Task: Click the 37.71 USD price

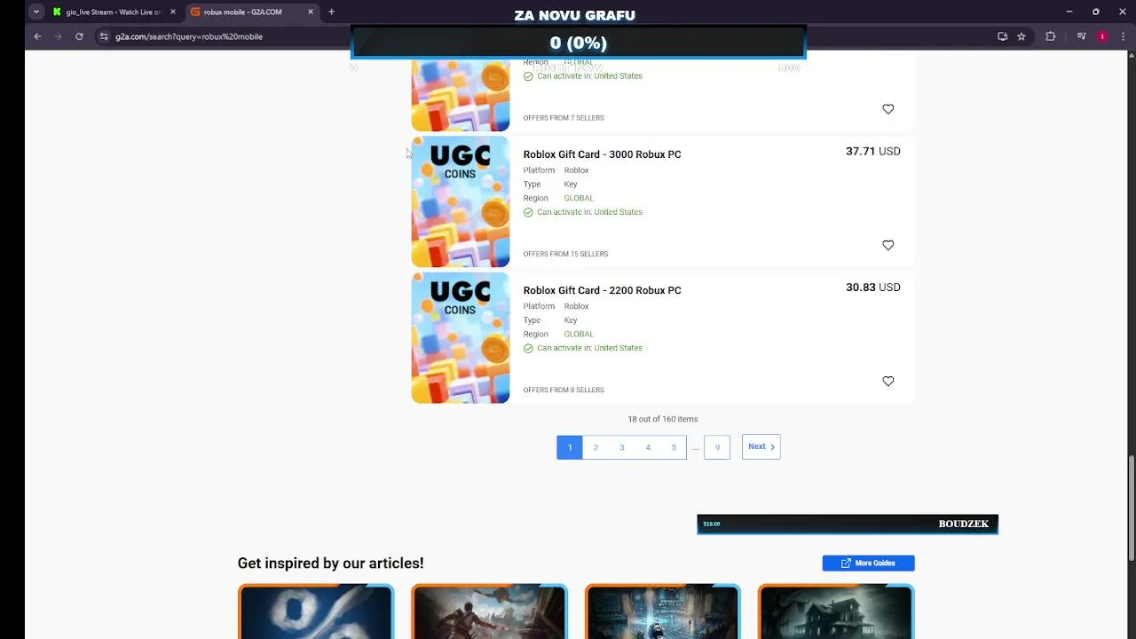Action: (x=872, y=152)
